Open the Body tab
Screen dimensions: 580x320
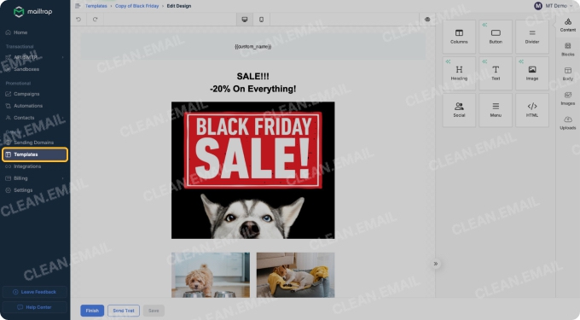(567, 74)
